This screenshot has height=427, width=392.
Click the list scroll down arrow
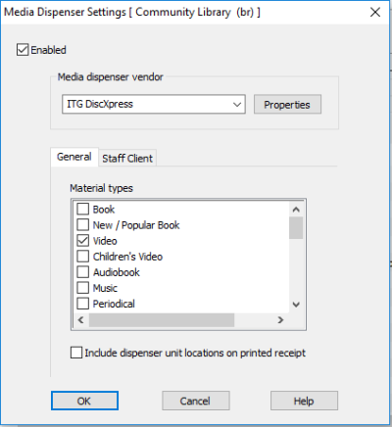(x=296, y=305)
